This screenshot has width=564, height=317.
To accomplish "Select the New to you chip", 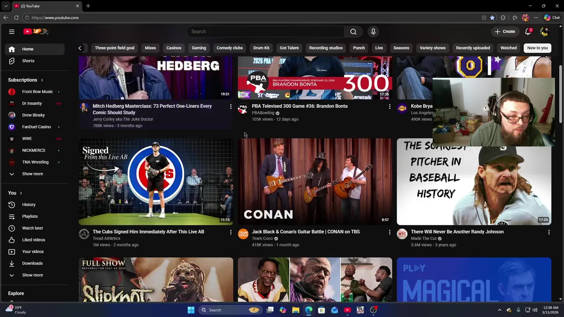I will click(538, 48).
